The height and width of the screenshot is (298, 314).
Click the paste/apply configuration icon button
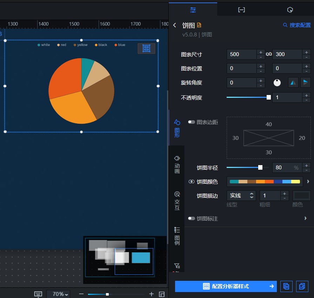302,286
